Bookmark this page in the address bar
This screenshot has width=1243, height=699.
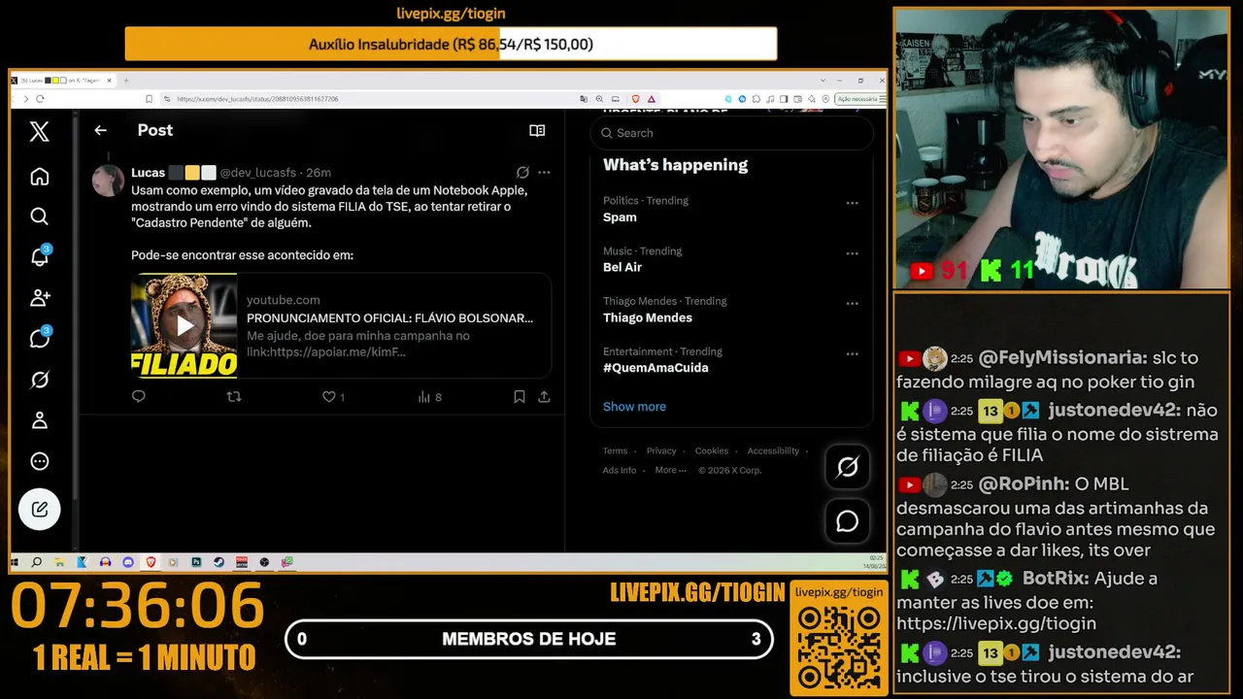click(149, 99)
